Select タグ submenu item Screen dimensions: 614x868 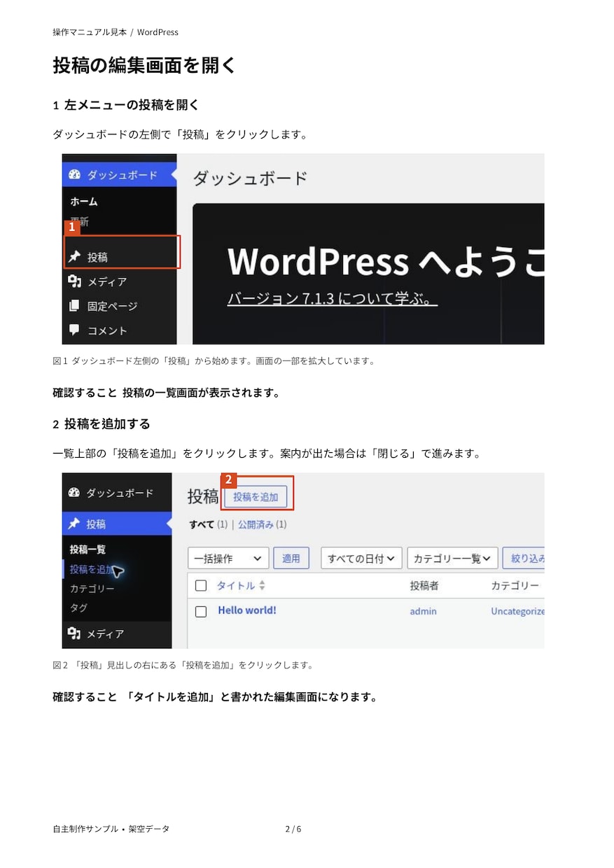tap(78, 608)
